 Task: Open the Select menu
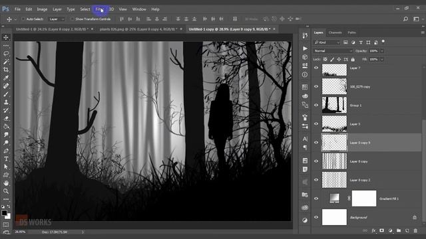pos(85,9)
